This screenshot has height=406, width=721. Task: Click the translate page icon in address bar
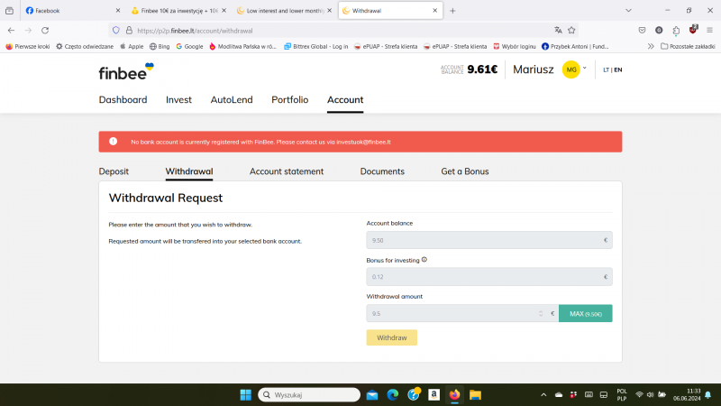pyautogui.click(x=558, y=30)
